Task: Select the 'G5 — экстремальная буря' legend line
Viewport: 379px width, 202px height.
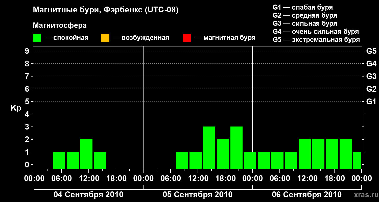Action: (316, 40)
